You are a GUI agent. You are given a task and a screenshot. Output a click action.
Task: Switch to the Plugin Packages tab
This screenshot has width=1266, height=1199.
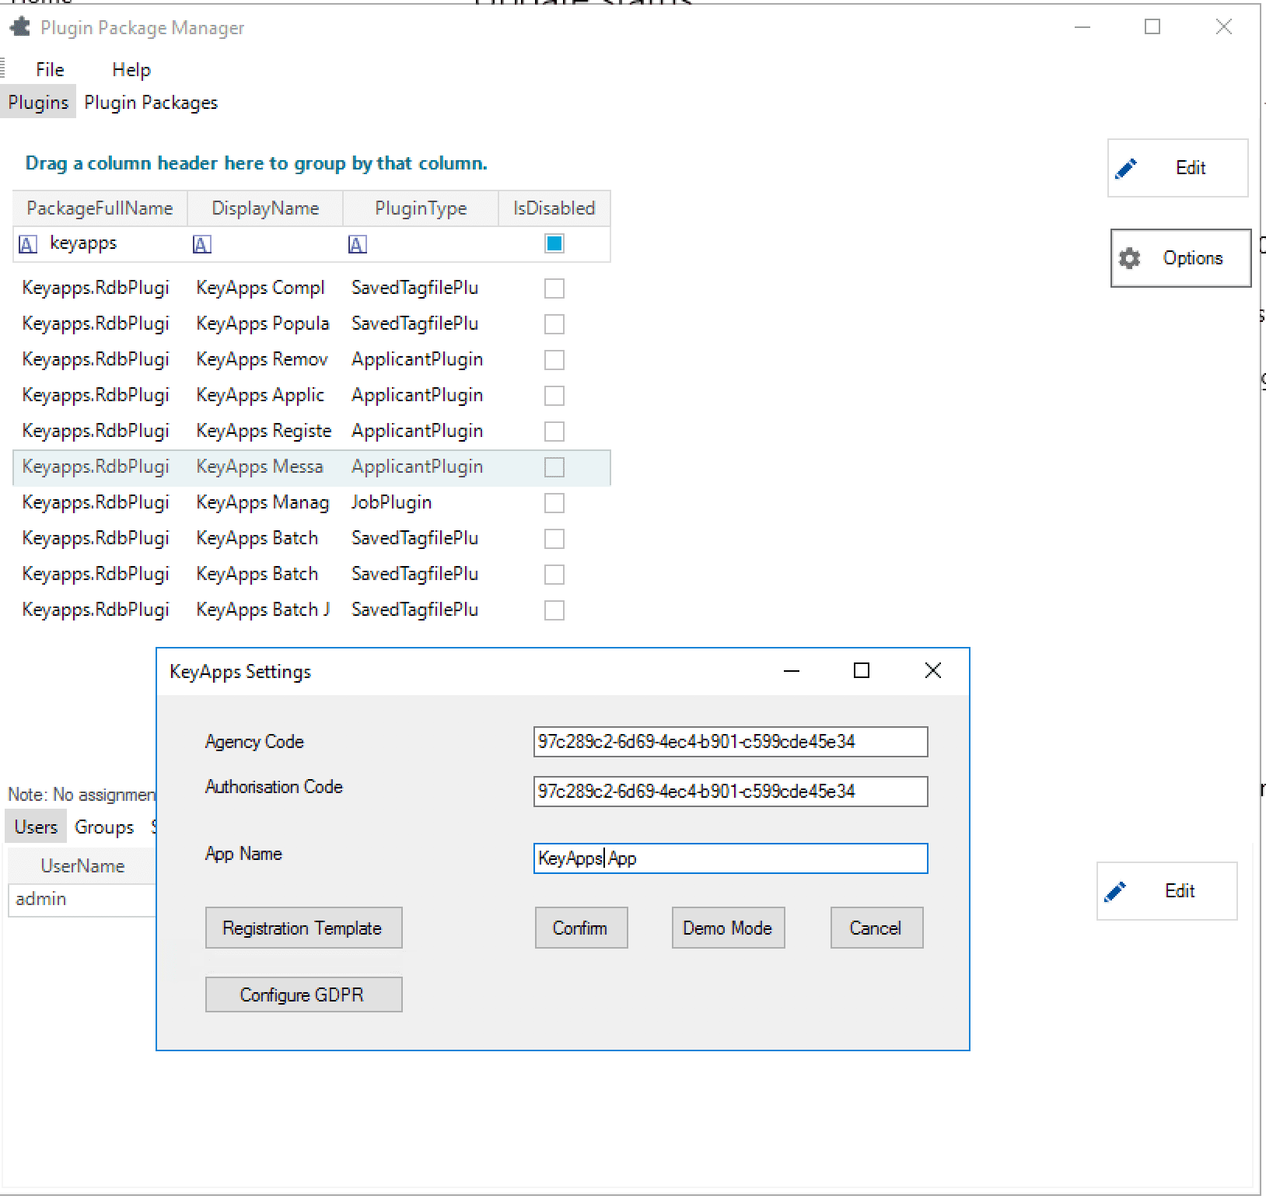point(151,103)
